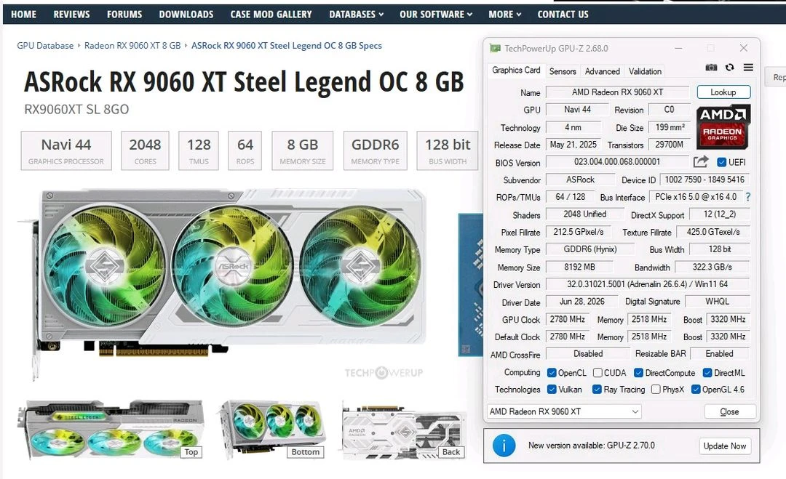The height and width of the screenshot is (479, 786).
Task: Open Forums in site navigation
Action: click(x=124, y=15)
